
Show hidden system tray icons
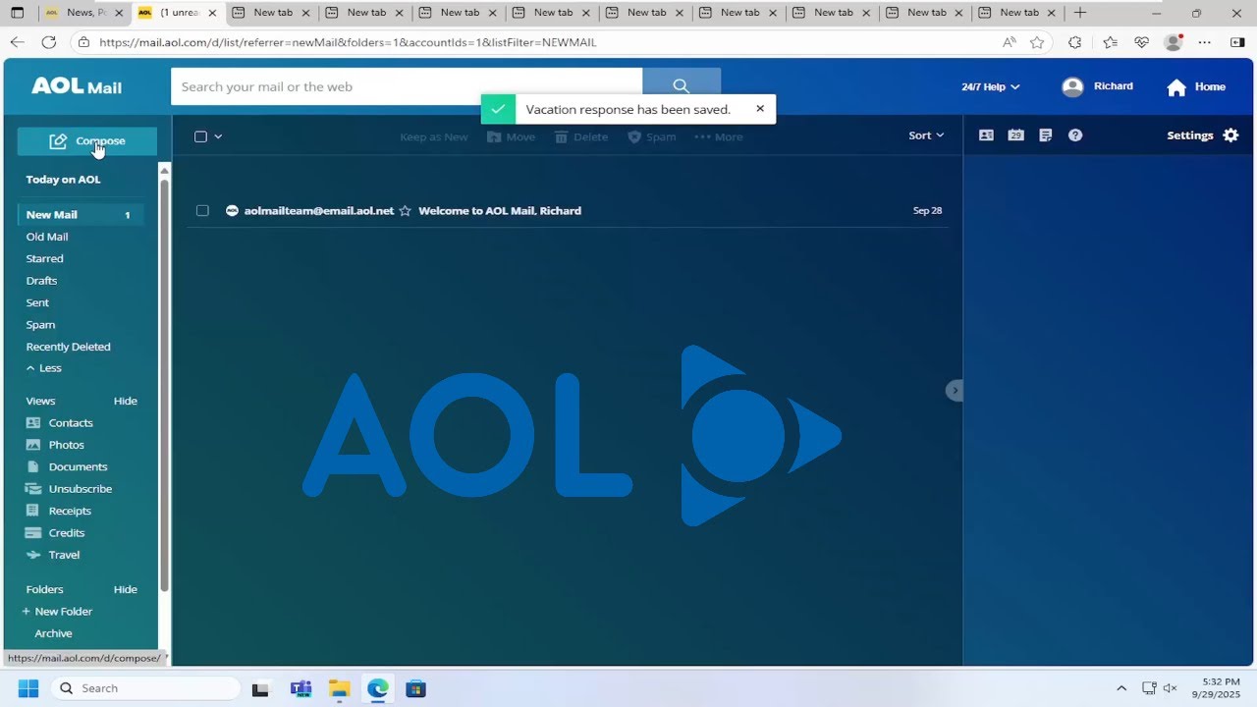pyautogui.click(x=1121, y=688)
